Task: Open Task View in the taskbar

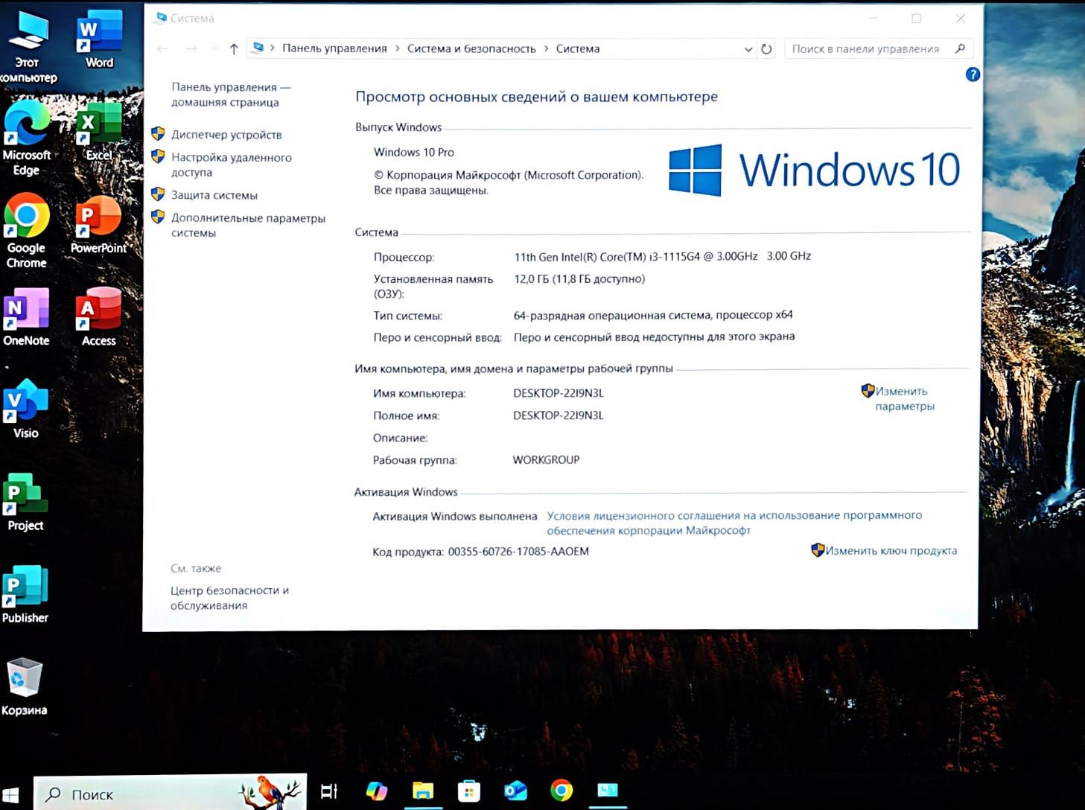Action: click(328, 791)
